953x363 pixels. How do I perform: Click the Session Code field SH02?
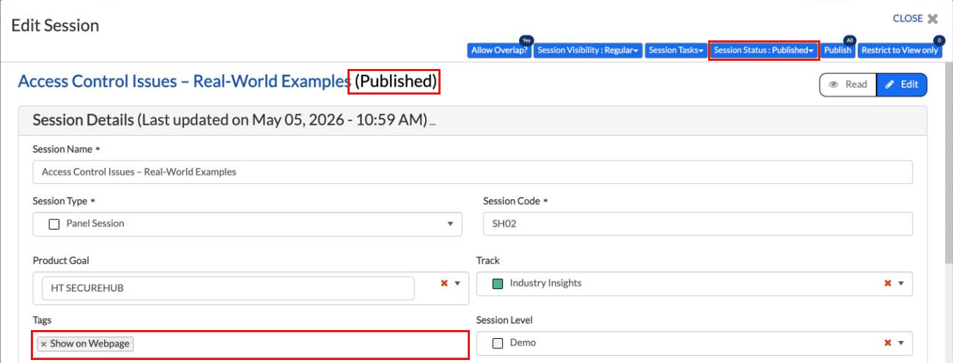pos(698,224)
